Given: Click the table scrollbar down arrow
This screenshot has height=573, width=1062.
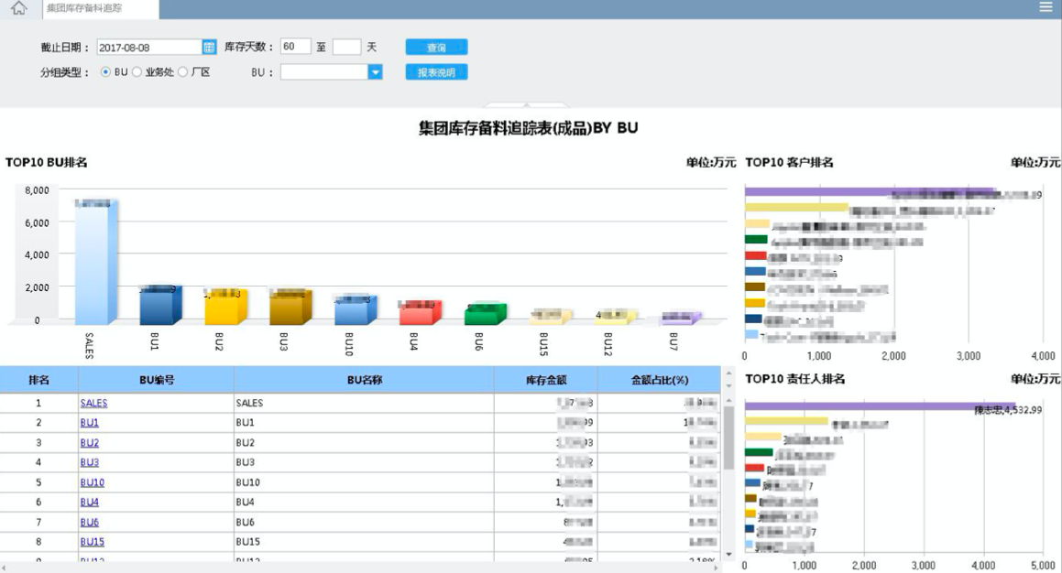Looking at the screenshot, I should [x=728, y=554].
